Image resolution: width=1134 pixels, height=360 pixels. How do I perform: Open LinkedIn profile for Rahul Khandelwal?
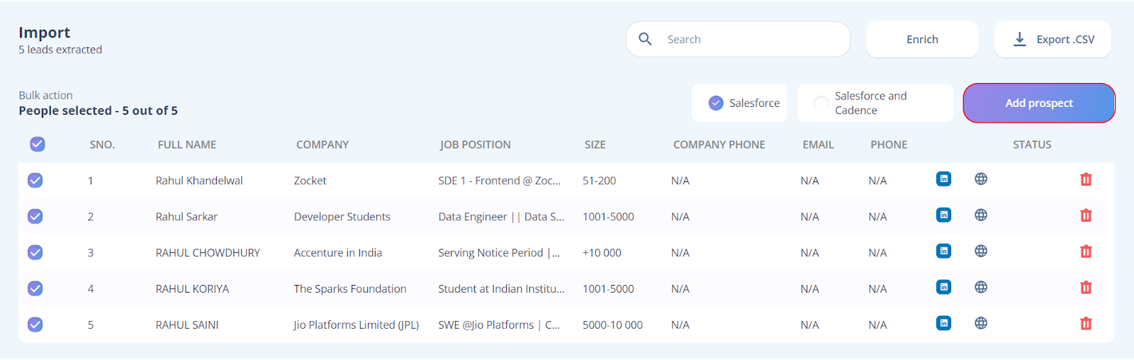[943, 179]
